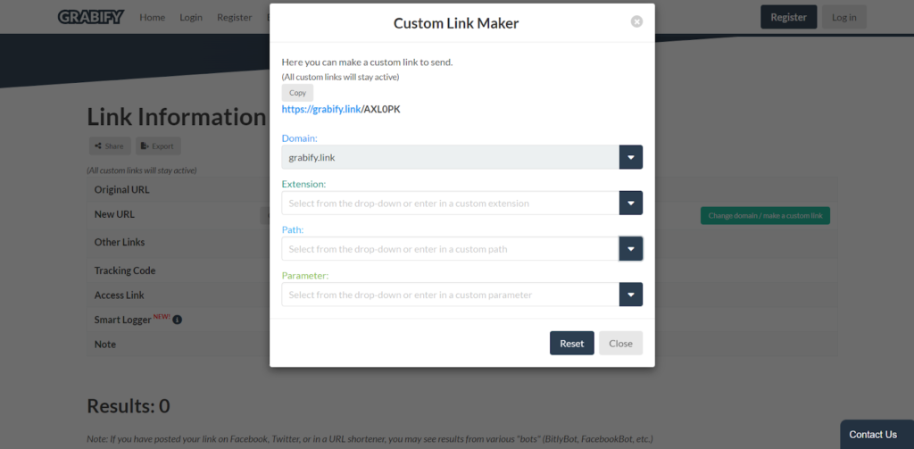Expand the Parameter dropdown arrow
The height and width of the screenshot is (449, 914).
[631, 295]
